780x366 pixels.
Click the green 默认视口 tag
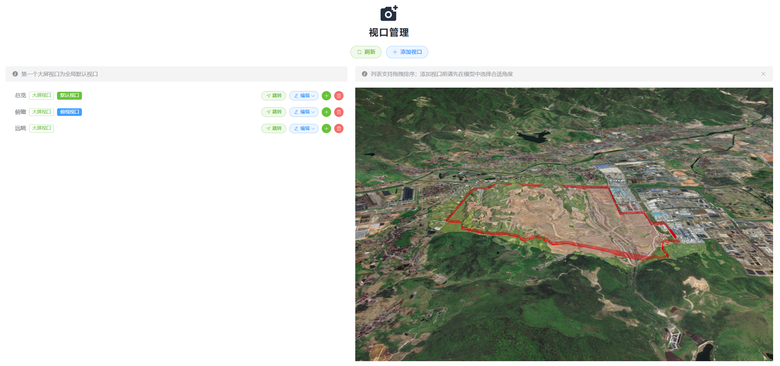[x=69, y=96]
